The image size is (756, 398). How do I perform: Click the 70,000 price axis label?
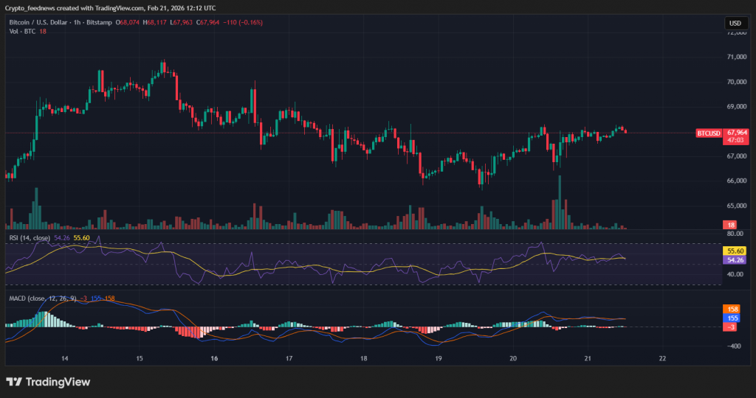coord(737,82)
